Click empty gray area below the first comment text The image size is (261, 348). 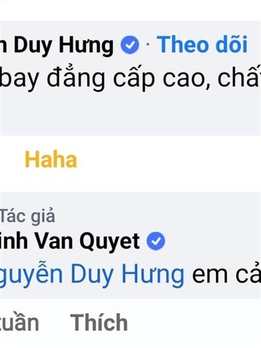point(130,113)
